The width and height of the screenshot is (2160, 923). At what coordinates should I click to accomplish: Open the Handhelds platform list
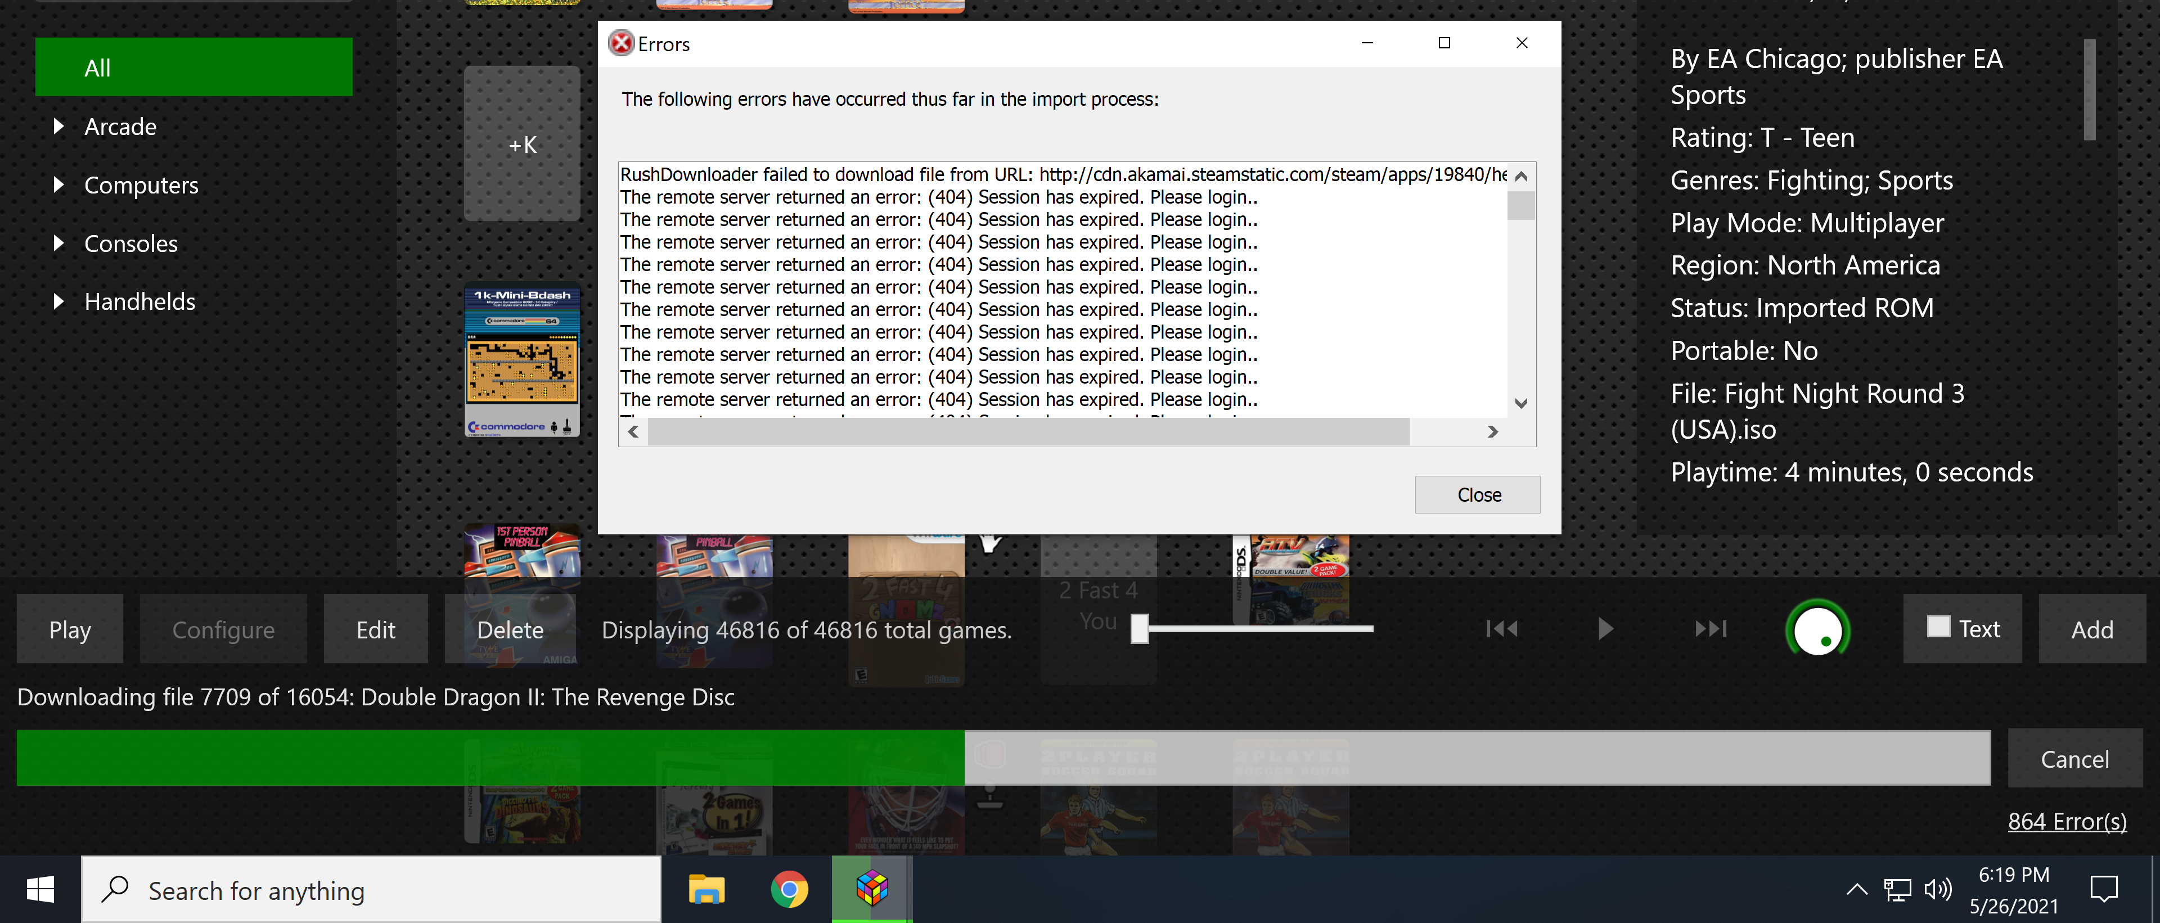click(139, 302)
